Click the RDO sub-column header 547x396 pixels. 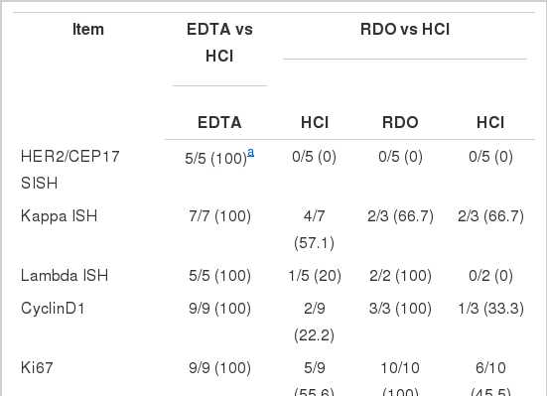400,122
